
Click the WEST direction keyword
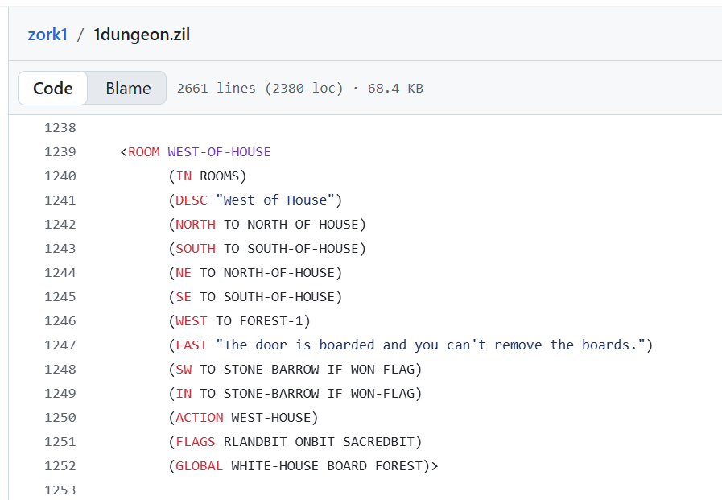(x=192, y=321)
